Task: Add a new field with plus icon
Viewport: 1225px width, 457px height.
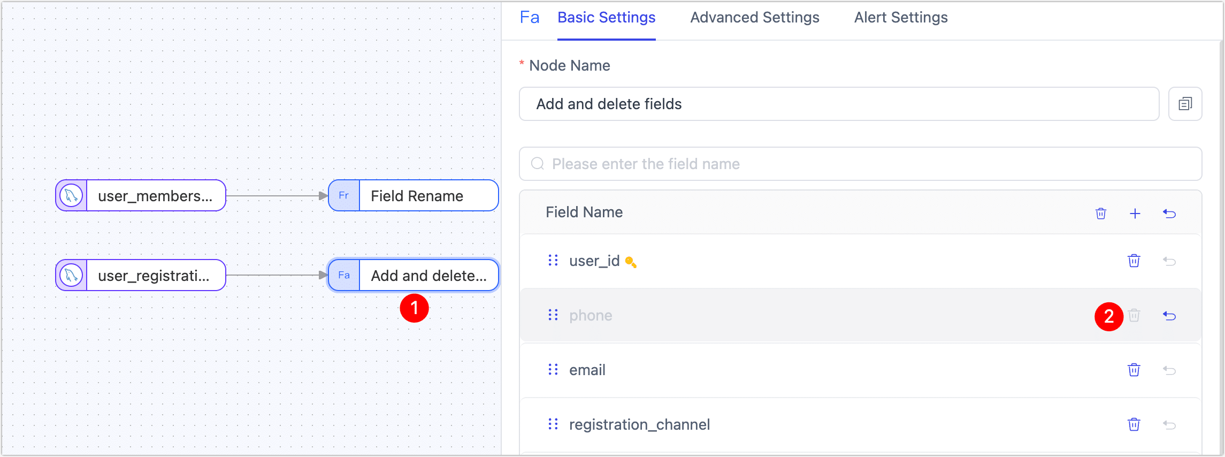Action: 1135,214
